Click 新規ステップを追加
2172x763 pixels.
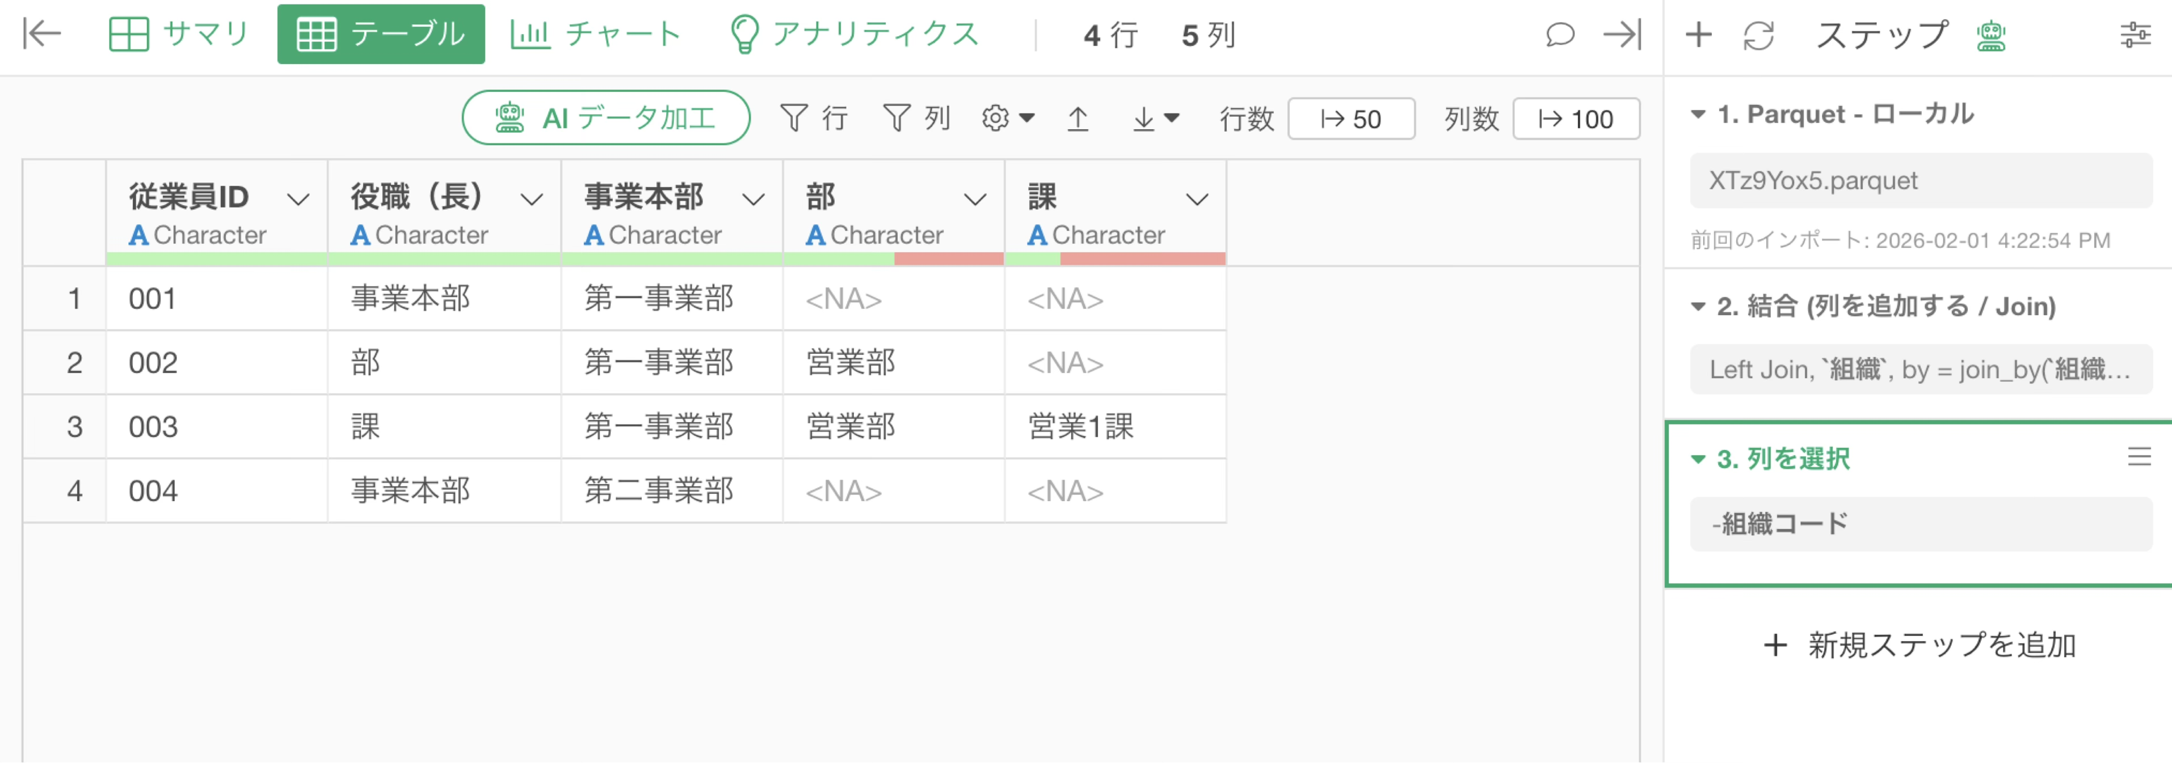[x=1919, y=645]
